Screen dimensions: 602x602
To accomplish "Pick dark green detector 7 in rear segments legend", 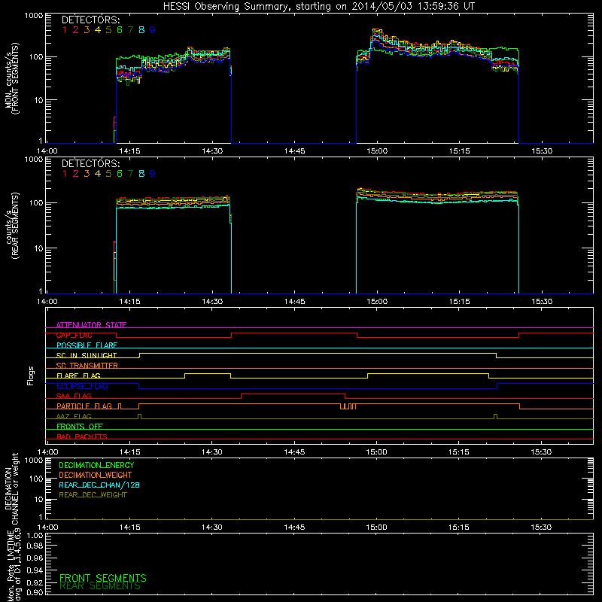I will (x=130, y=174).
